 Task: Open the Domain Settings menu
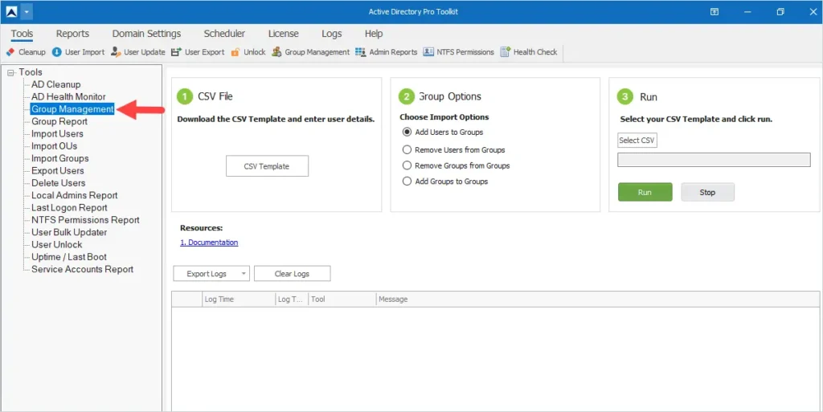[x=146, y=34]
